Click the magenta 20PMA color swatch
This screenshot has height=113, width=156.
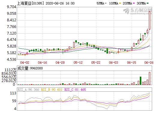click(134, 3)
